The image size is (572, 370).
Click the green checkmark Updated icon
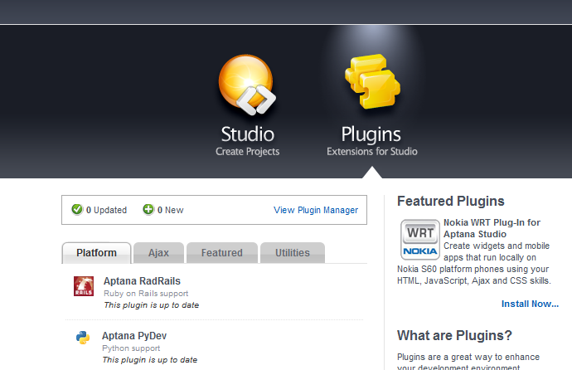77,209
